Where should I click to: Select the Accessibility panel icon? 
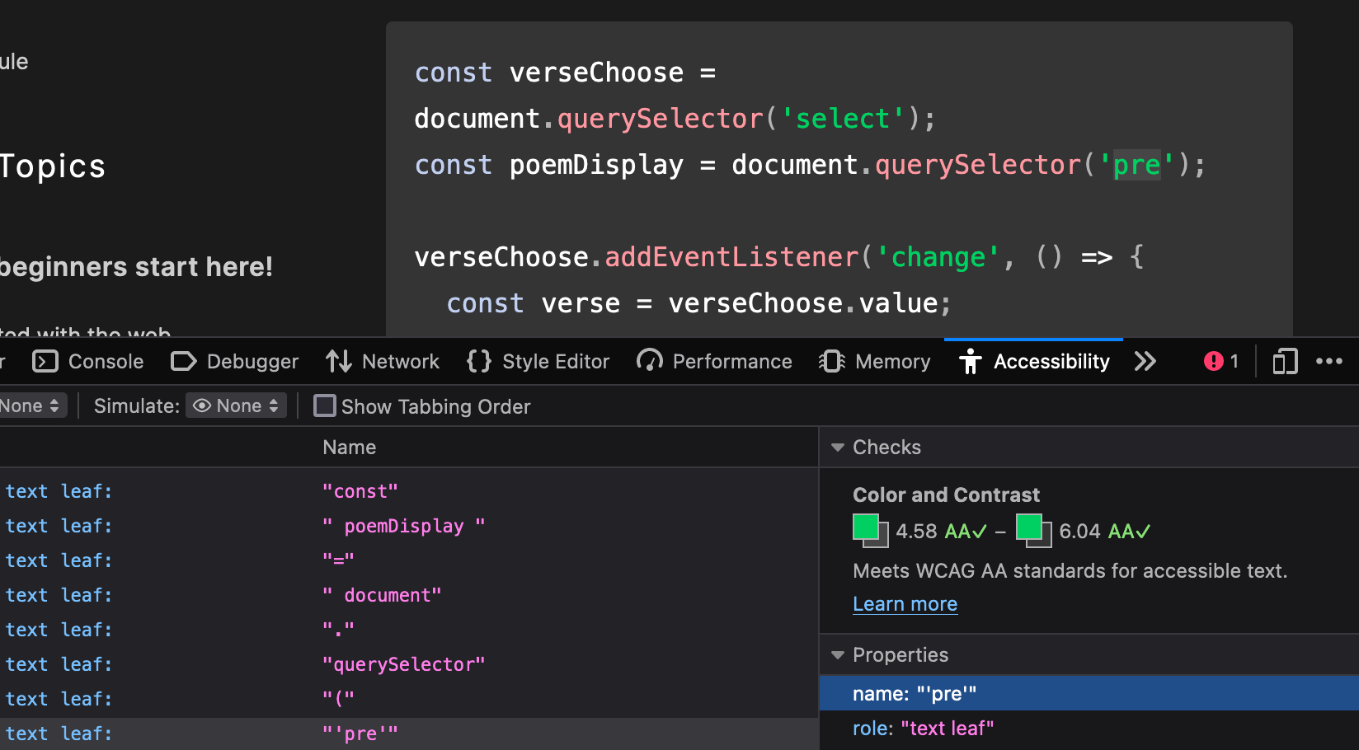(x=971, y=361)
